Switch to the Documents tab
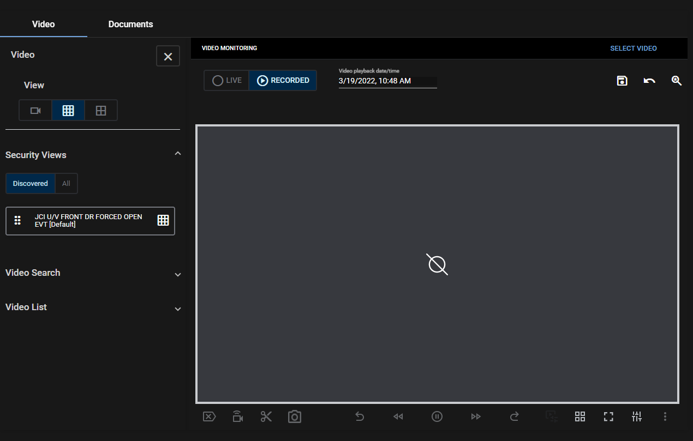Viewport: 693px width, 441px height. [130, 24]
